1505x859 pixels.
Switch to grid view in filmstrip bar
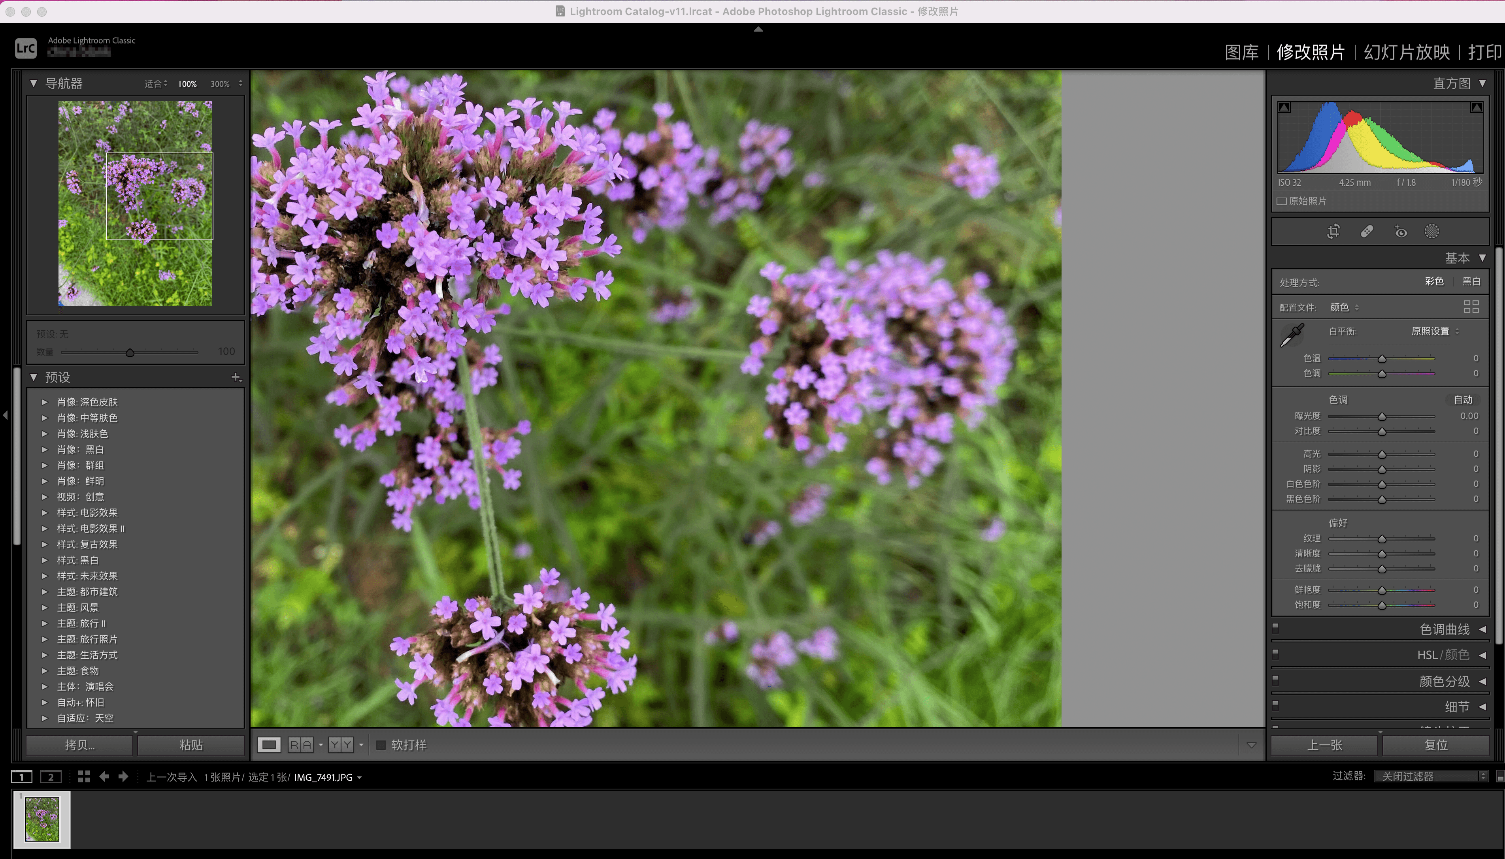tap(84, 776)
